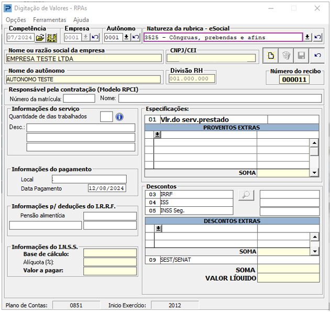Click the Local payment field
The width and height of the screenshot is (331, 312).
(89, 179)
